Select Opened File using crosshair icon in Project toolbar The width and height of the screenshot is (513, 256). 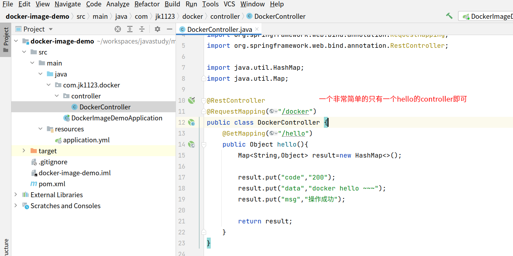pos(117,29)
